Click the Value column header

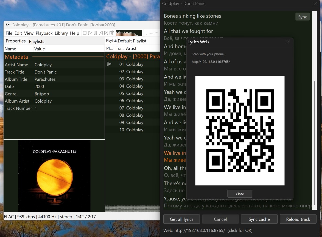(x=69, y=49)
